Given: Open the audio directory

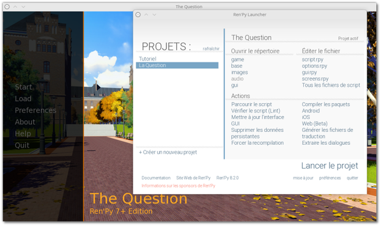Looking at the screenshot, I should 237,79.
